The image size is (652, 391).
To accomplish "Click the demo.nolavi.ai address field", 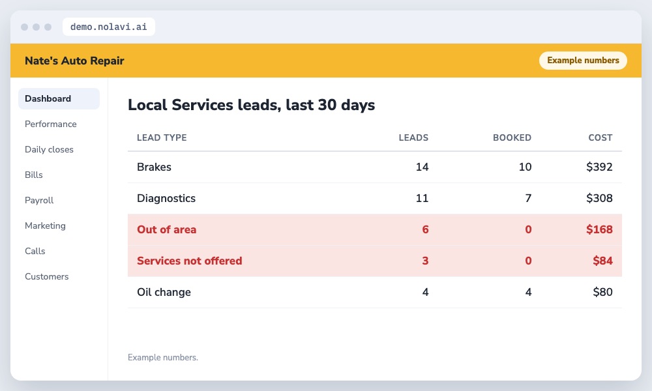I will click(108, 27).
